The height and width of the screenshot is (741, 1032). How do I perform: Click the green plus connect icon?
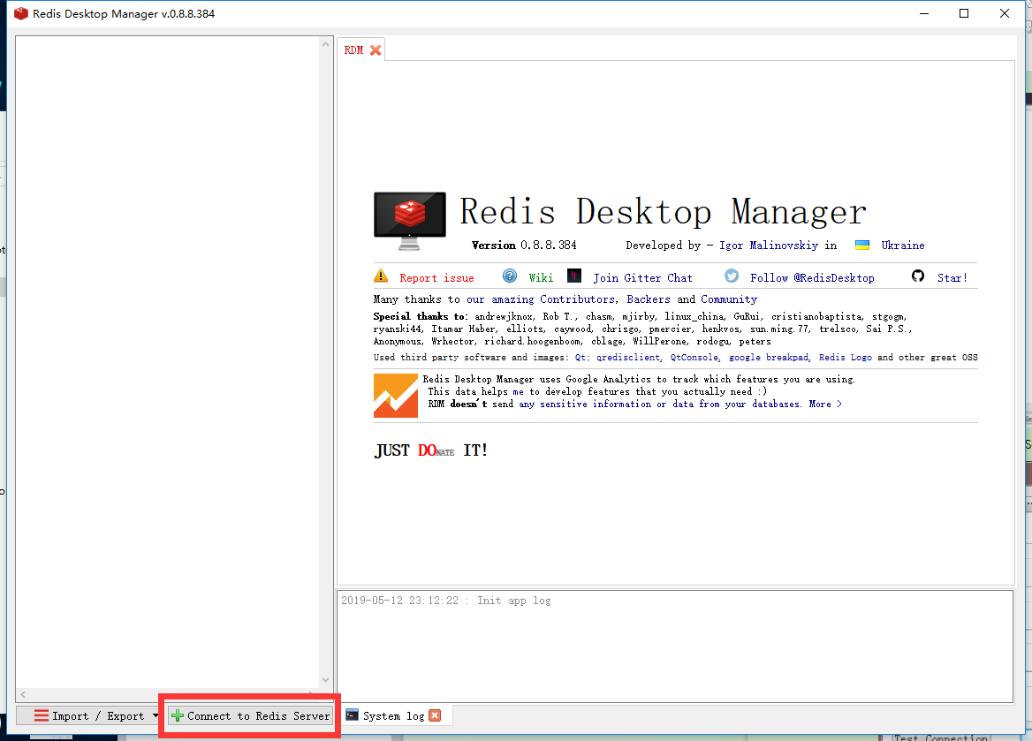coord(177,715)
